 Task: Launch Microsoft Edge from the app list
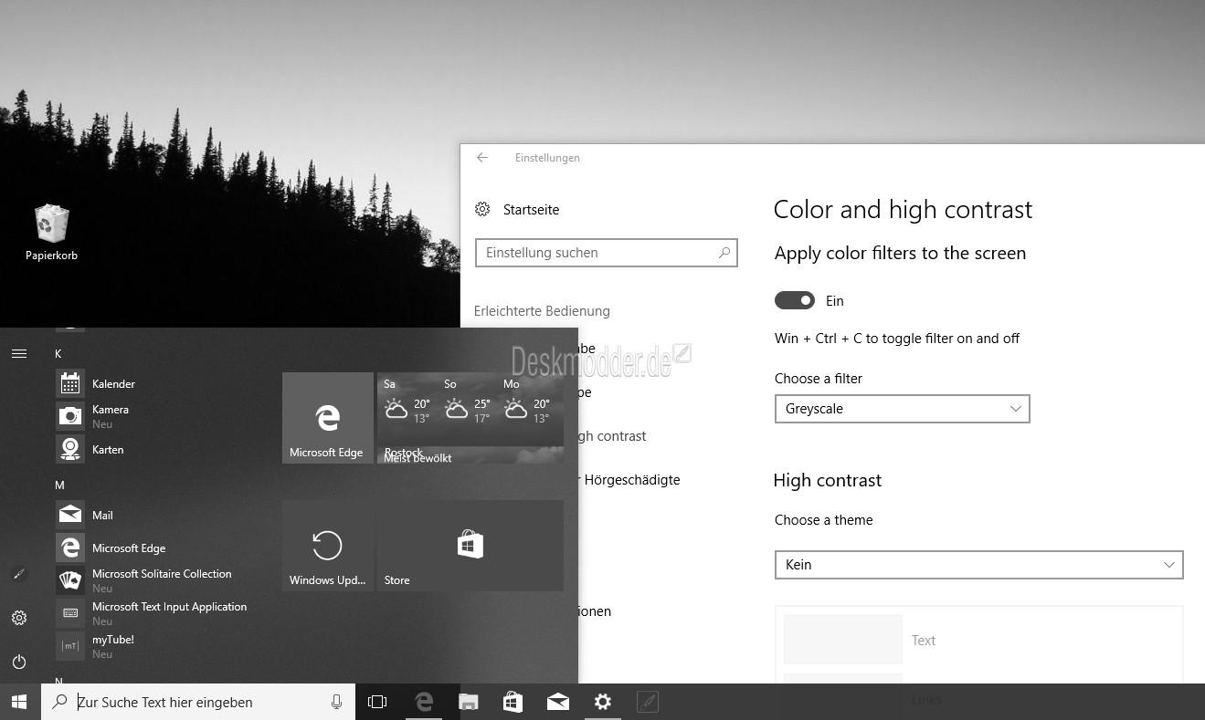[111, 548]
